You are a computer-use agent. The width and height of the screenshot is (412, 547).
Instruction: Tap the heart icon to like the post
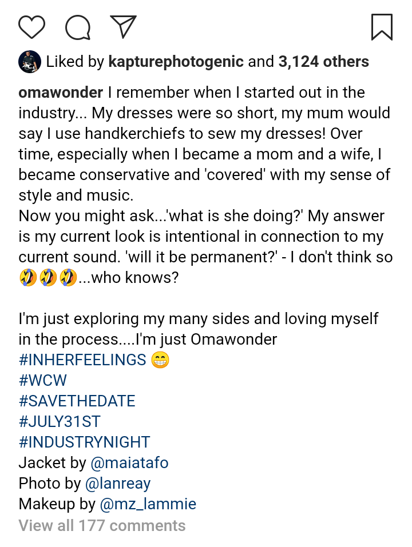tap(32, 27)
